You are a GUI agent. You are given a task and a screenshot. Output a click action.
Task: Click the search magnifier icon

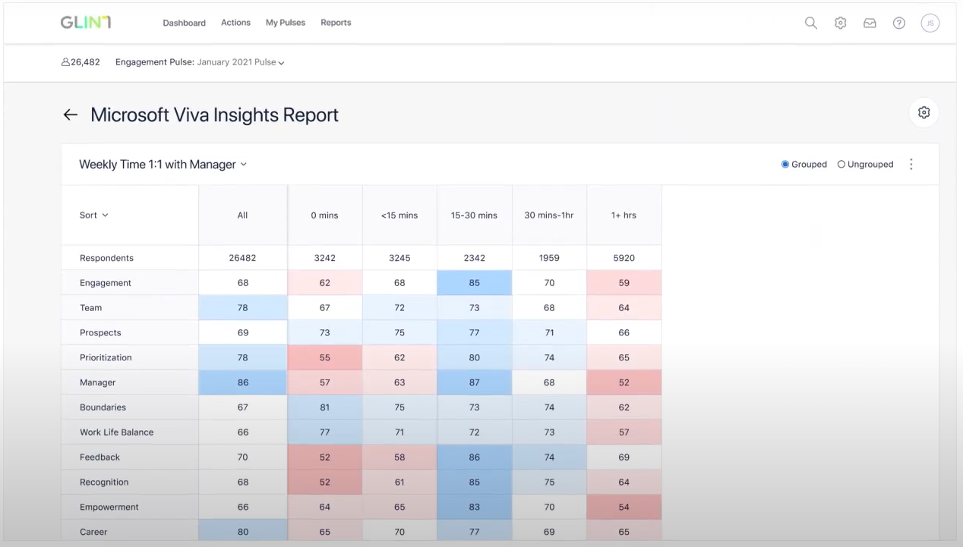click(811, 23)
